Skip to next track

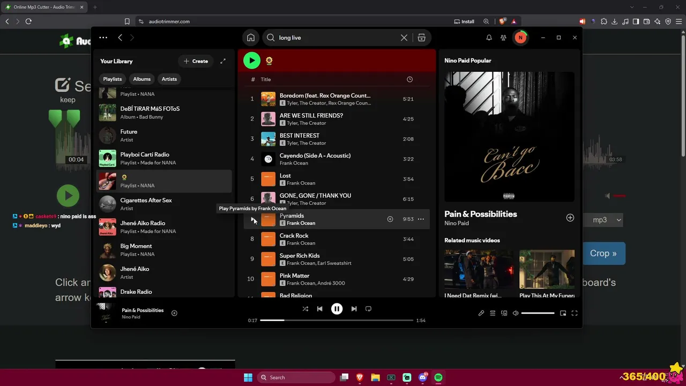click(x=354, y=309)
